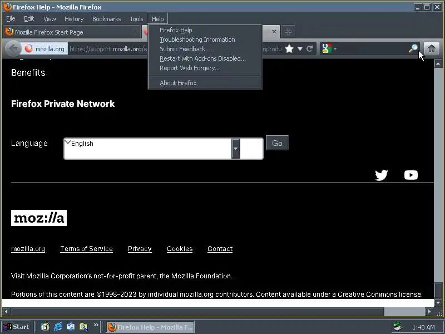Click Firefox Help taskbar button
The height and width of the screenshot is (334, 445).
point(150,327)
